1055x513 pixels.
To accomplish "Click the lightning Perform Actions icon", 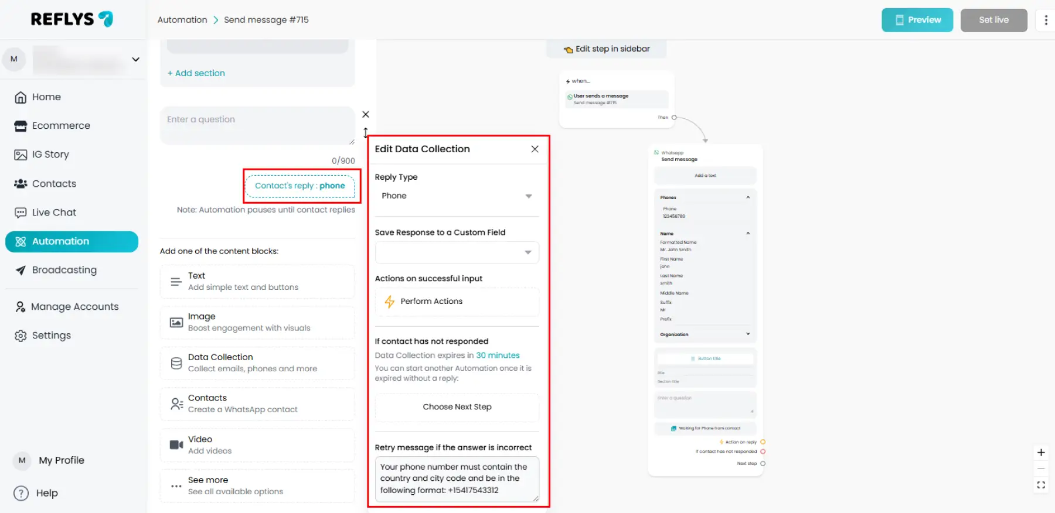I will [389, 302].
